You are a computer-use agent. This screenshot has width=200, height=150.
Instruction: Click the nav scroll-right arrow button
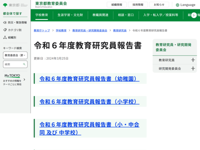pos(194,15)
